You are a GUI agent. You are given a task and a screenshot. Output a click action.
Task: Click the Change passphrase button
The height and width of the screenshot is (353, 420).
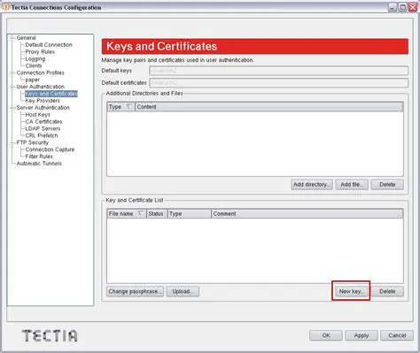[x=135, y=291]
